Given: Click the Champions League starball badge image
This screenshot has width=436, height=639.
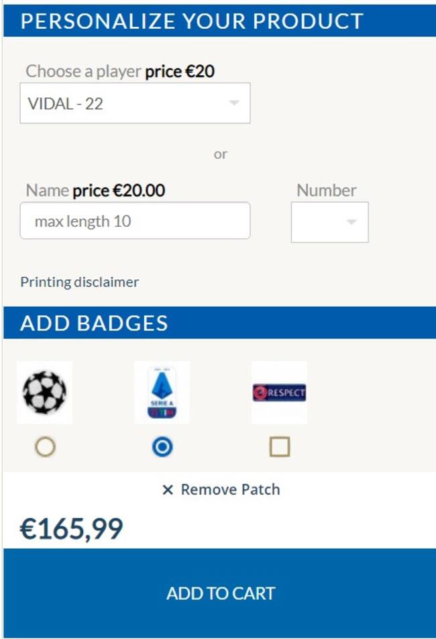Looking at the screenshot, I should point(44,392).
